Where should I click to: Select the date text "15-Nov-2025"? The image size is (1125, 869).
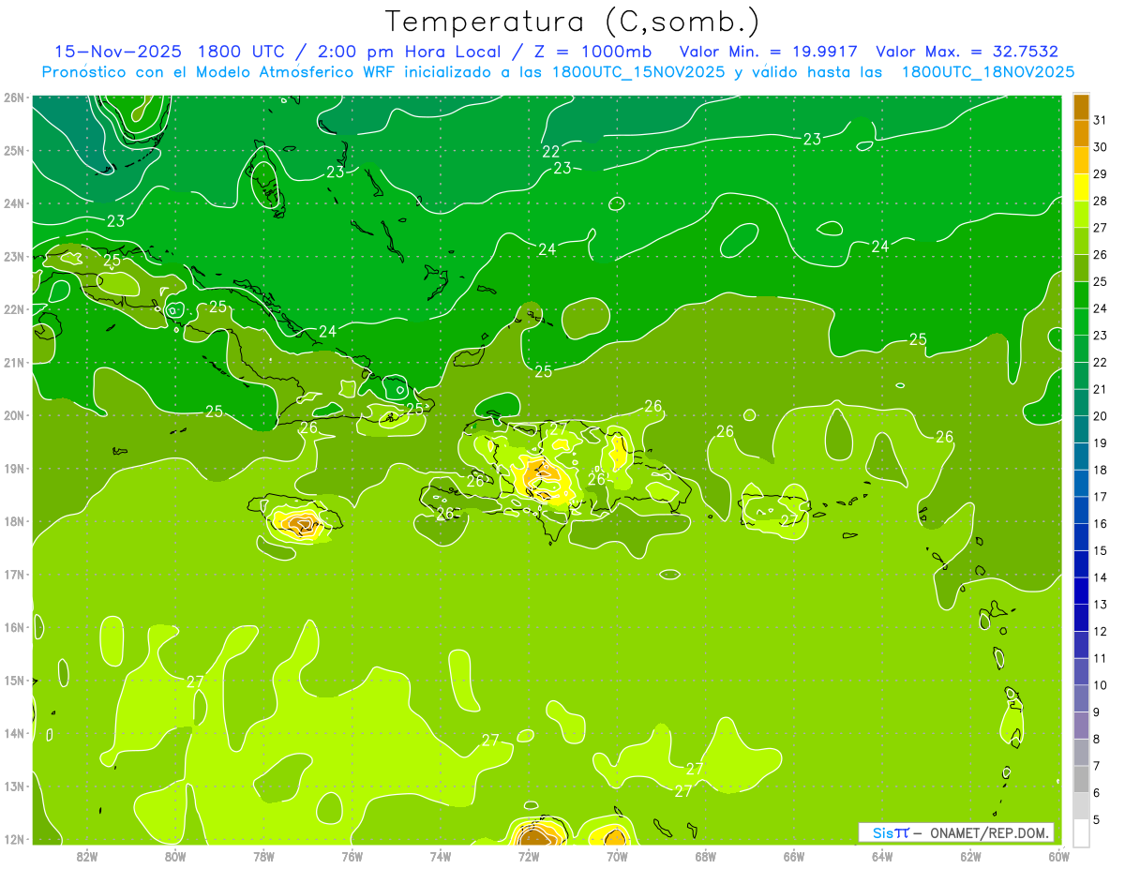tap(118, 52)
